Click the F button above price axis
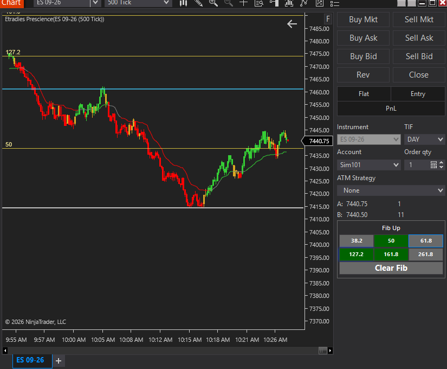 [x=328, y=19]
